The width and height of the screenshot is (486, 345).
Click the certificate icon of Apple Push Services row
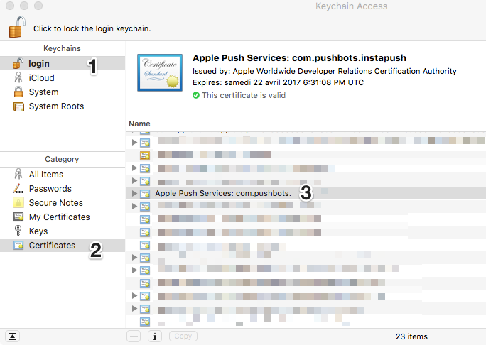[145, 194]
